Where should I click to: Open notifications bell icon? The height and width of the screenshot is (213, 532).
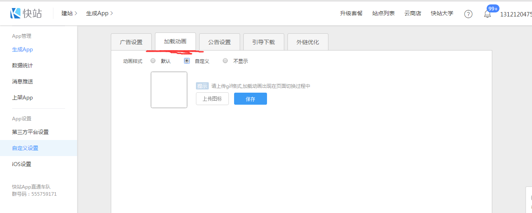(x=487, y=14)
